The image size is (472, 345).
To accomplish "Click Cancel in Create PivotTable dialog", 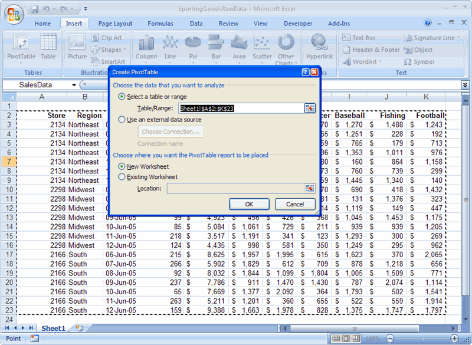I will pos(295,204).
